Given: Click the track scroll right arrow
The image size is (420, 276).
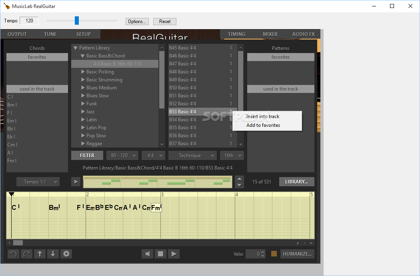Looking at the screenshot, I should [298, 243].
